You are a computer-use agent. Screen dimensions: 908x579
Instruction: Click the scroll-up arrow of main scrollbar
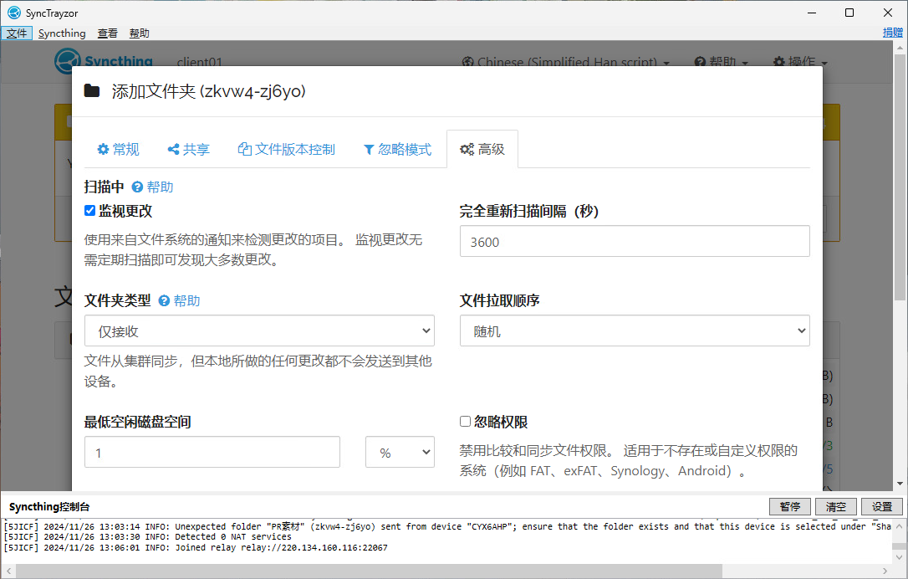click(900, 48)
